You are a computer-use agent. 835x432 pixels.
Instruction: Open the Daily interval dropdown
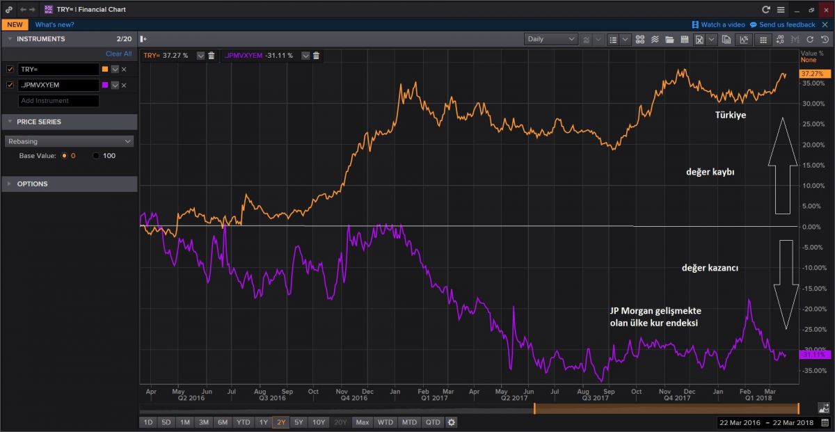pos(551,39)
